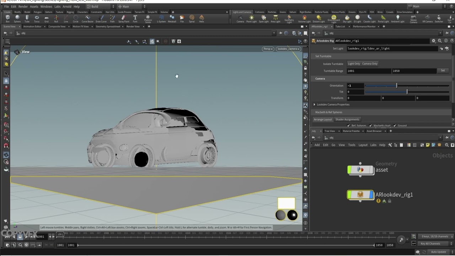Open the top-right Main take dropdown

tap(427, 6)
